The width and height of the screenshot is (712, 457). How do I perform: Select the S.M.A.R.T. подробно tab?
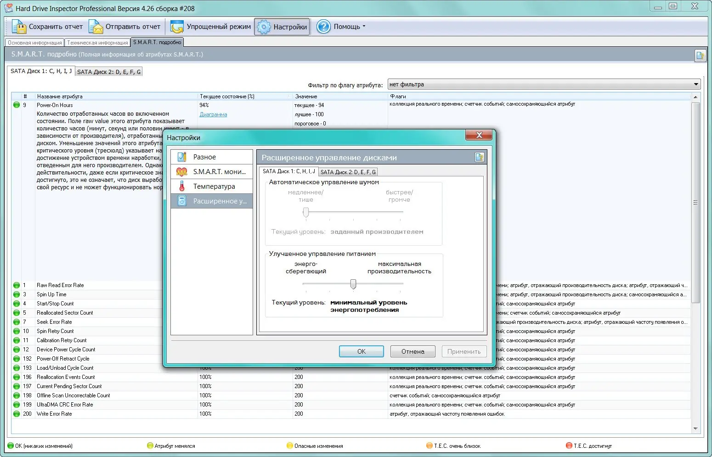(x=157, y=42)
